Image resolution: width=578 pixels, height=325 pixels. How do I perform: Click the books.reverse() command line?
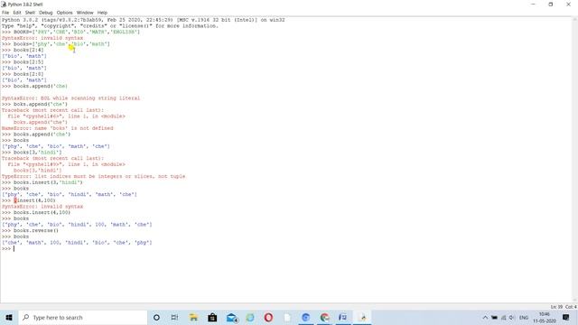coord(30,231)
